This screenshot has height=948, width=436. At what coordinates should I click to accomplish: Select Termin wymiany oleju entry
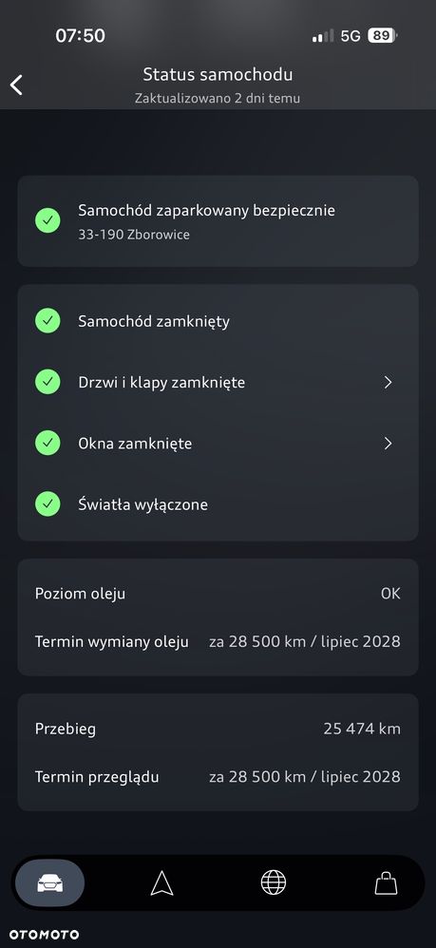click(218, 641)
